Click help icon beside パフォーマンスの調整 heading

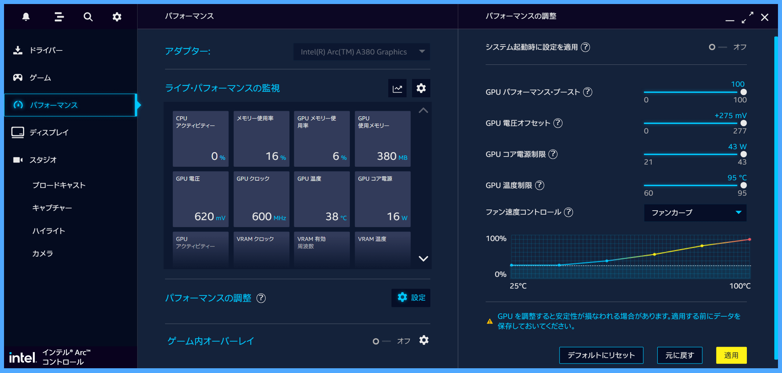[261, 298]
